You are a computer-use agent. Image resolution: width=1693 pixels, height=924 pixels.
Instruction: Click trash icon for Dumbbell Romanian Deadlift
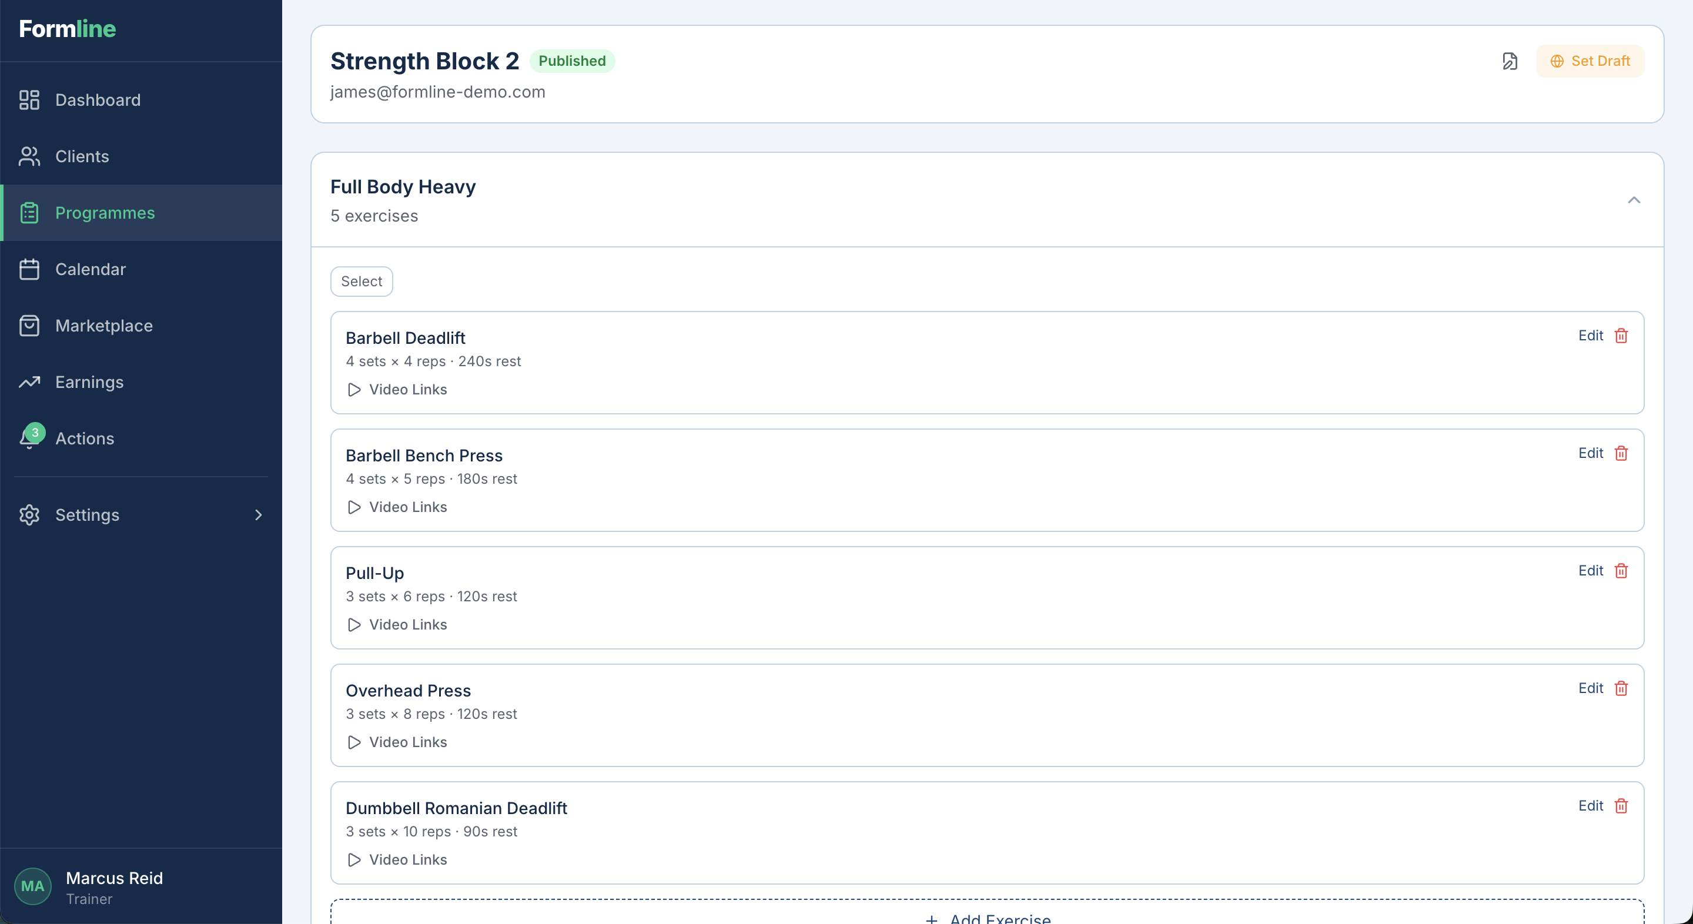click(x=1621, y=806)
